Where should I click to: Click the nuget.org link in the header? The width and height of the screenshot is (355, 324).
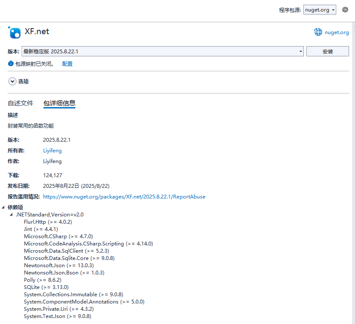coord(336,32)
